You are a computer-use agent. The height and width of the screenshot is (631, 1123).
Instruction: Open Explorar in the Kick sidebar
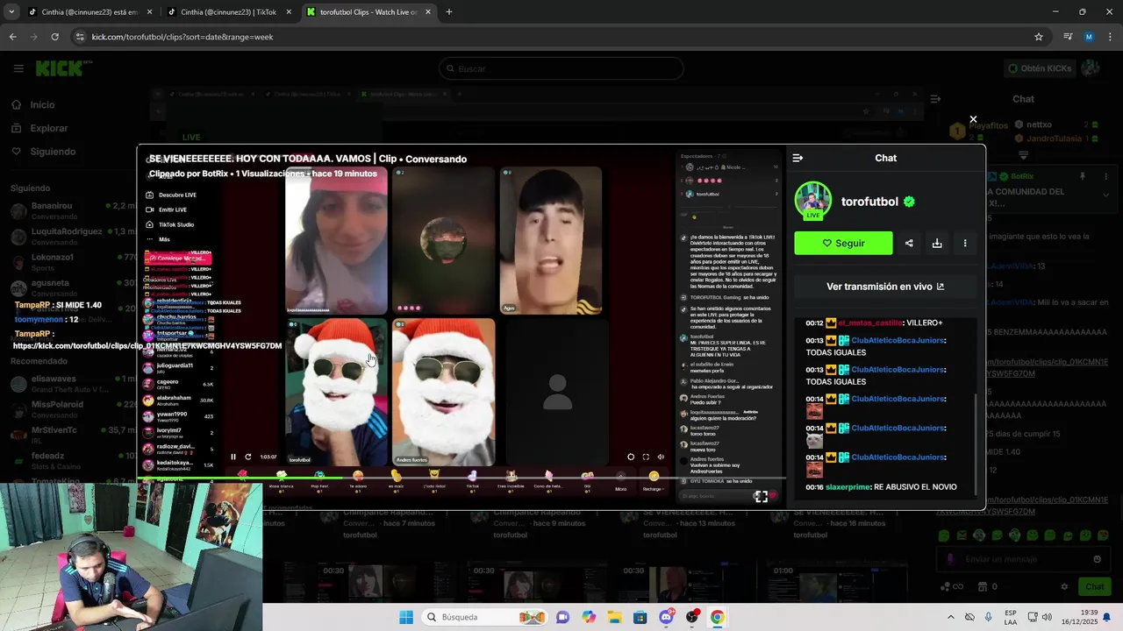[48, 128]
